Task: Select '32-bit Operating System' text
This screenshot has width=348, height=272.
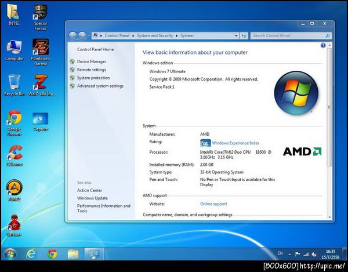Action: (222, 172)
